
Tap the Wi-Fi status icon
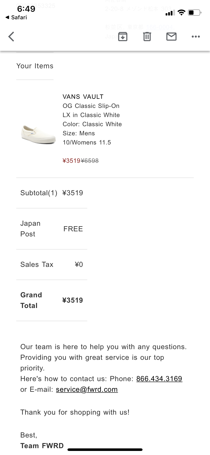[x=181, y=12]
